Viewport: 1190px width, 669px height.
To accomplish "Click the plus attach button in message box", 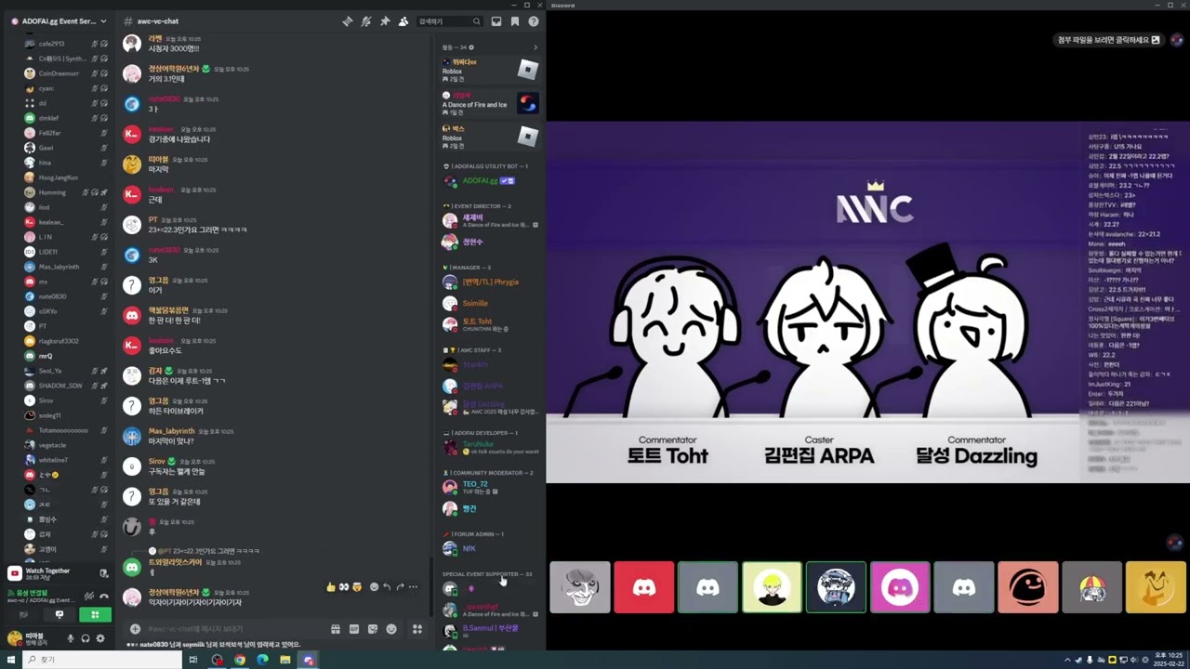I will point(135,629).
